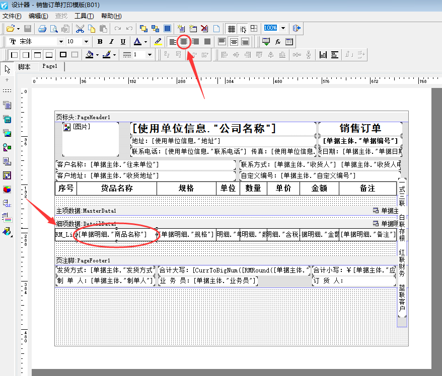Toggle show grid button
Screen dimensions: 442x376
pos(231,28)
